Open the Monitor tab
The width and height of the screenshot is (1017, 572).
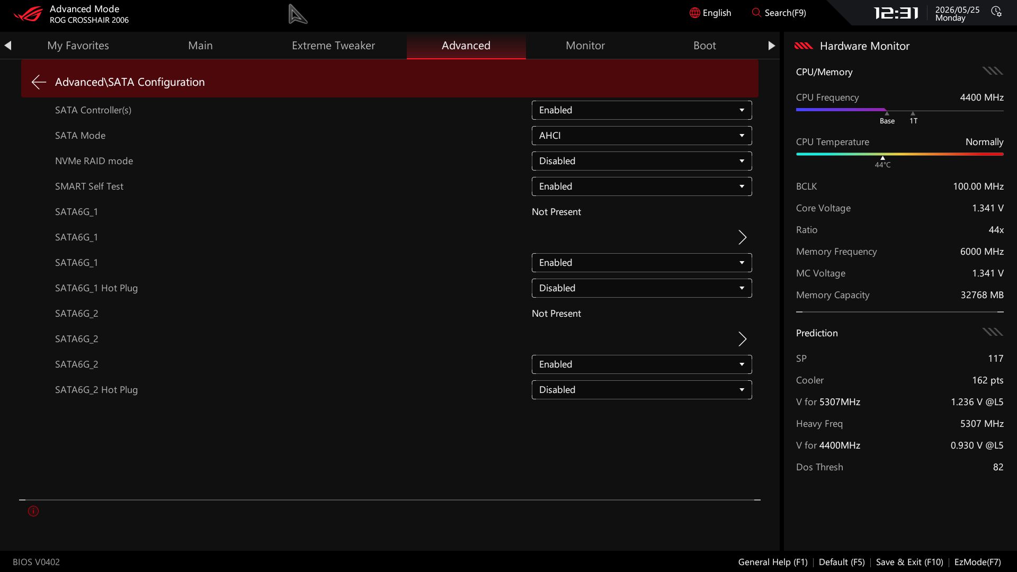tap(585, 46)
